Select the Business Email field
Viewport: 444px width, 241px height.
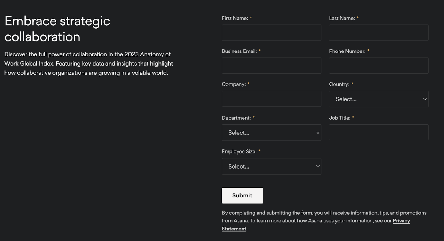click(x=271, y=66)
